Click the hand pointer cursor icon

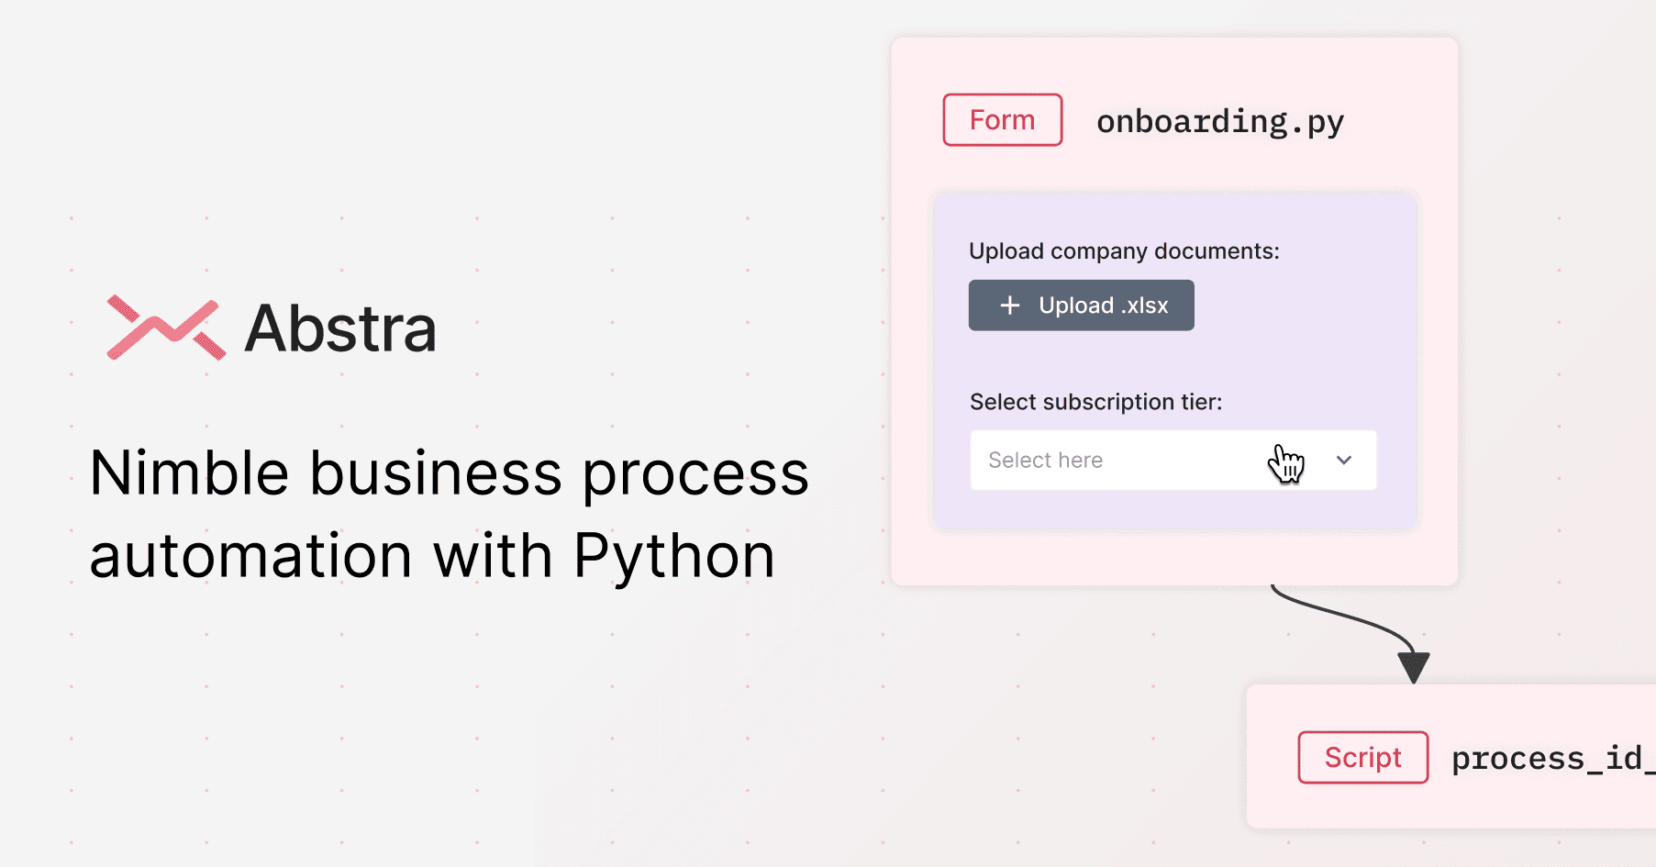1286,463
